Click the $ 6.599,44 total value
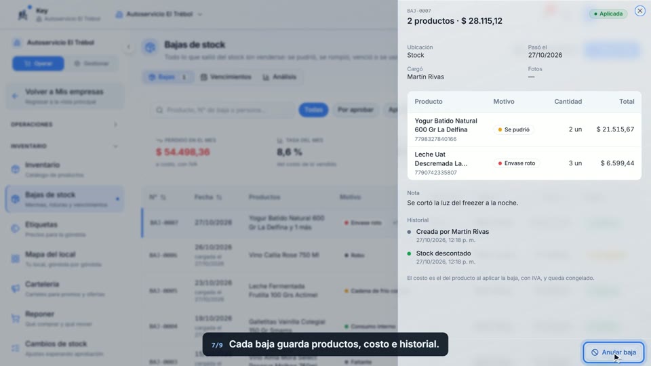This screenshot has width=651, height=366. pos(617,163)
